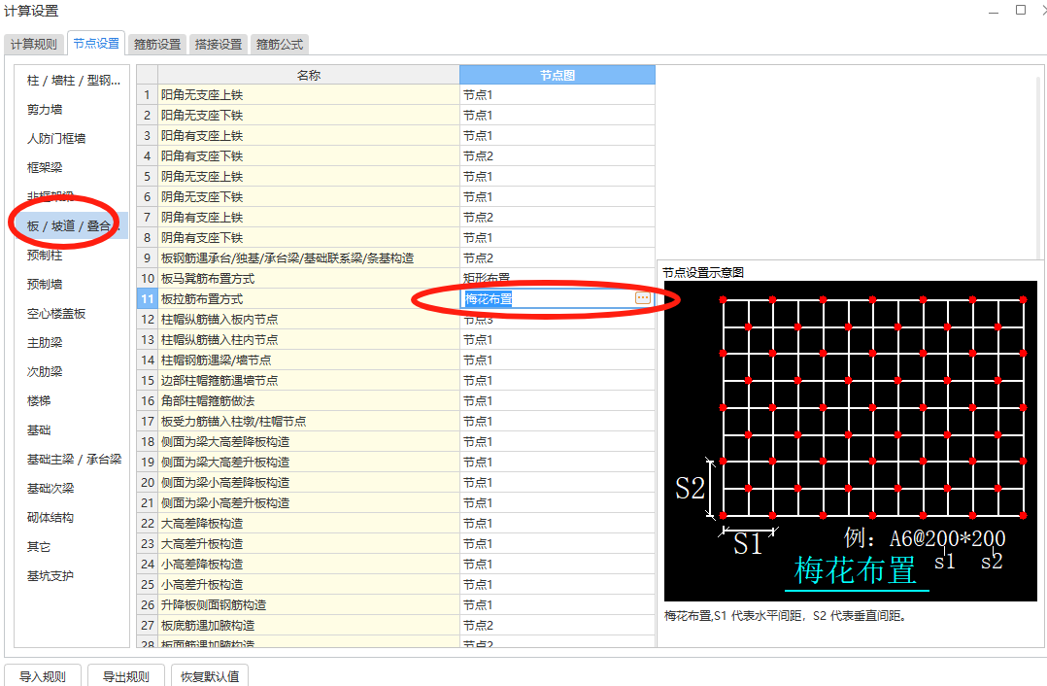The height and width of the screenshot is (686, 1047).
Task: Select the 其它 category
Action: tap(72, 546)
